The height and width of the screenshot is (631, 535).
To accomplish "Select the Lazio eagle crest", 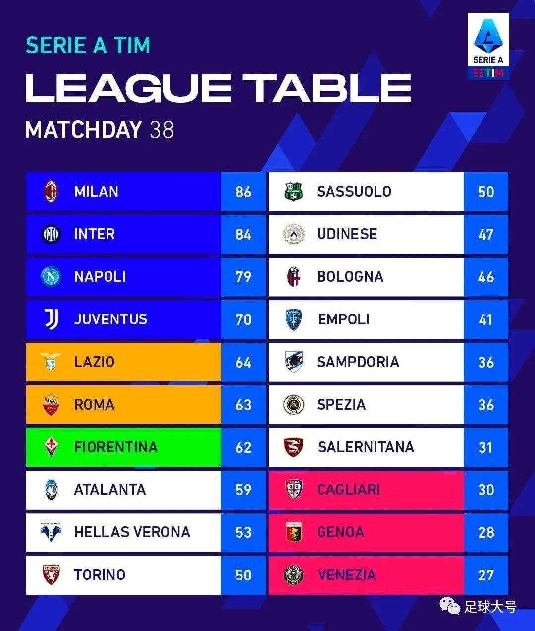I will [51, 362].
